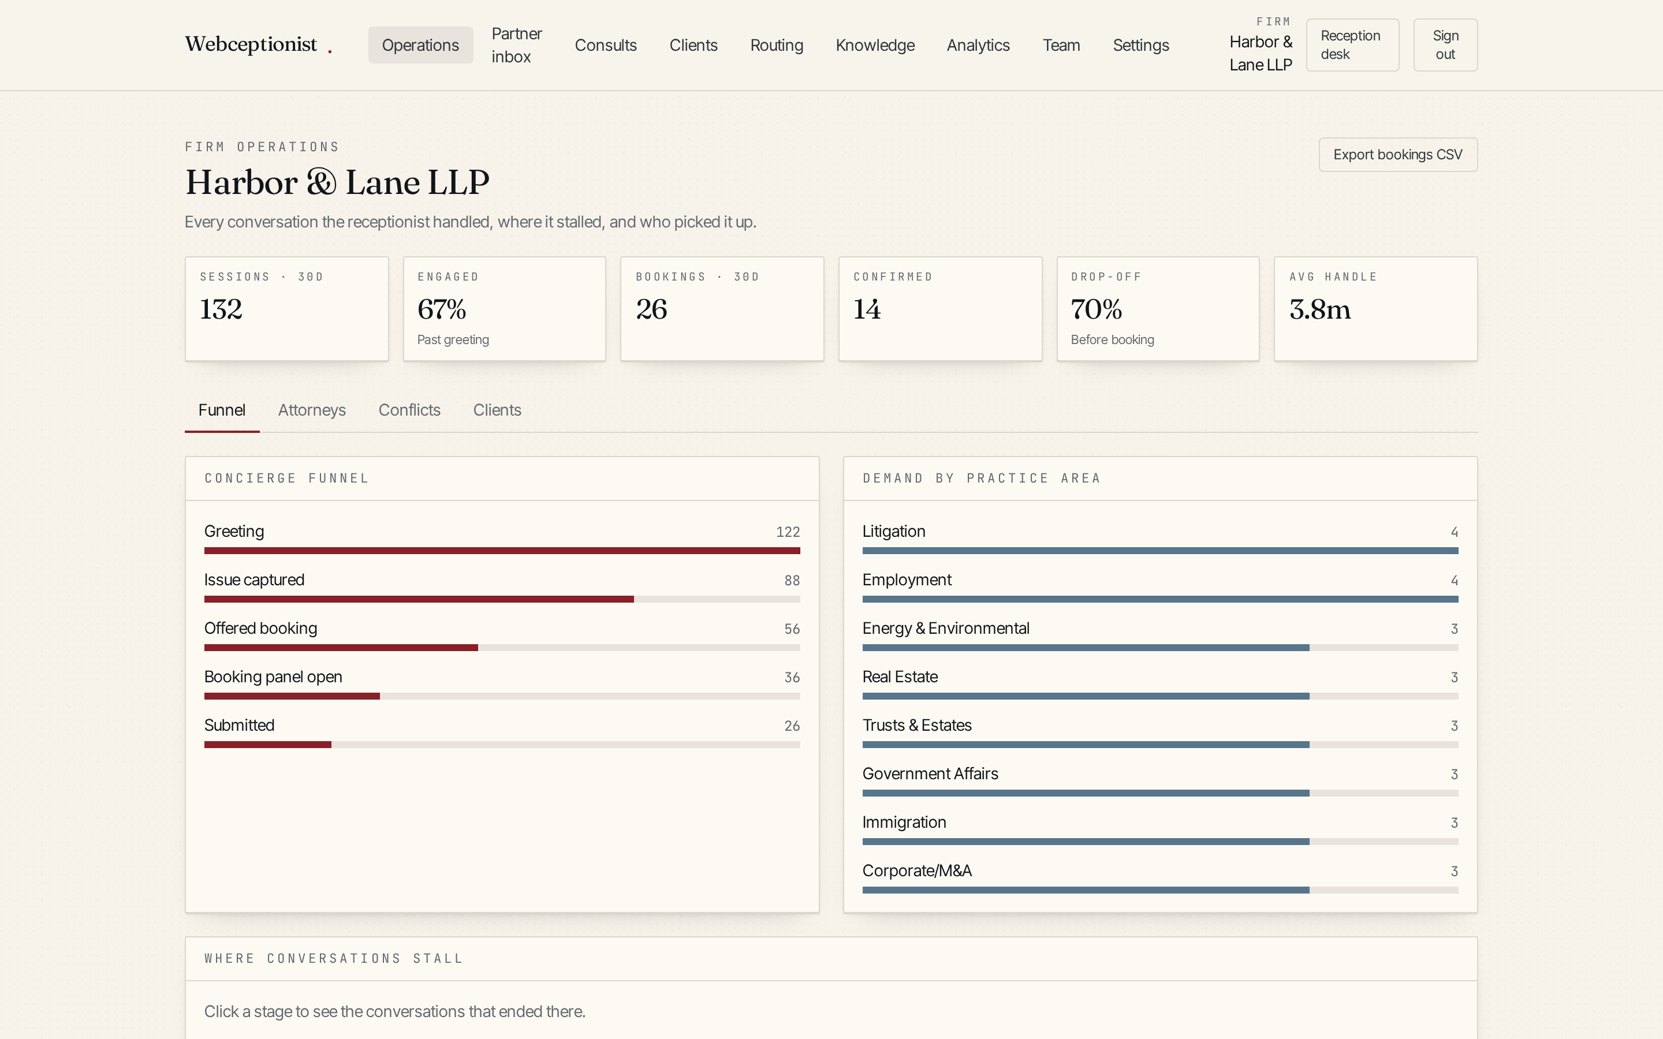Click the Drop-off 70% card
The width and height of the screenshot is (1663, 1039).
(x=1158, y=309)
